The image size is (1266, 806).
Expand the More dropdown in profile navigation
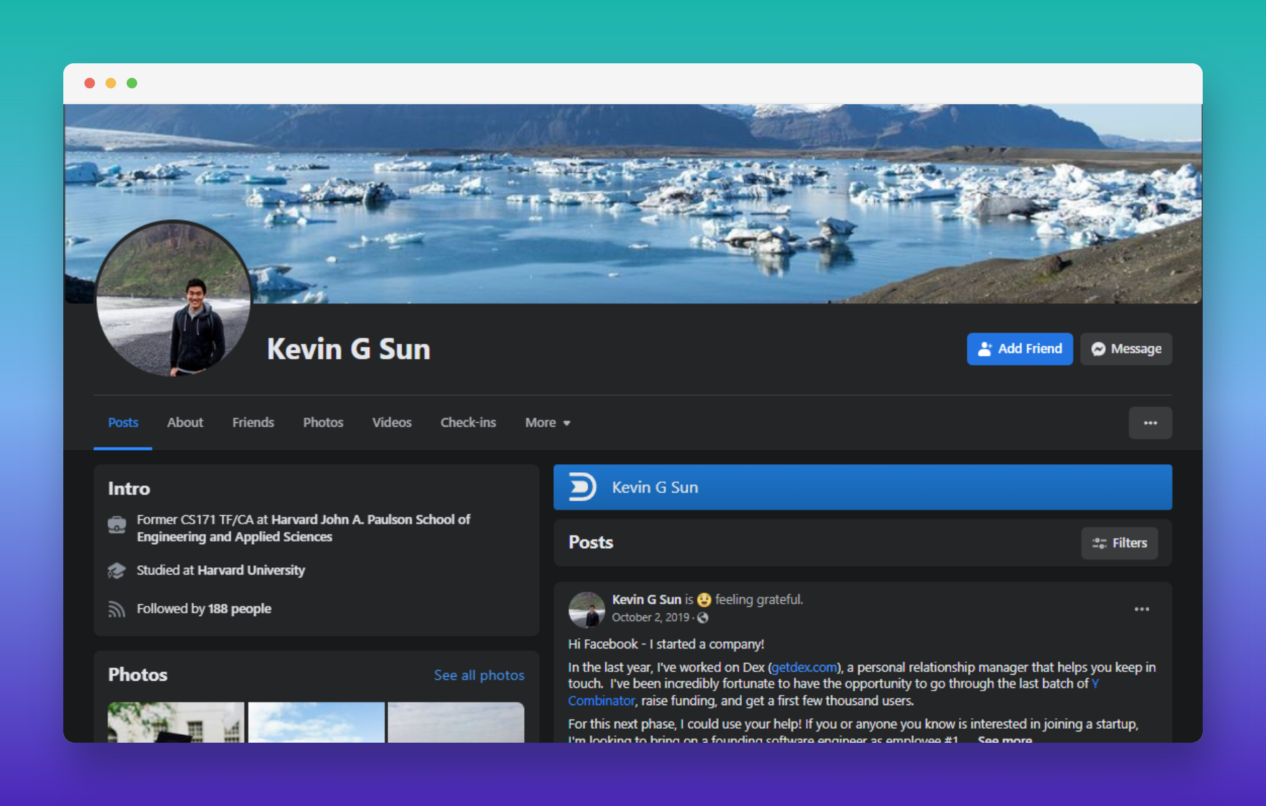[x=547, y=423]
